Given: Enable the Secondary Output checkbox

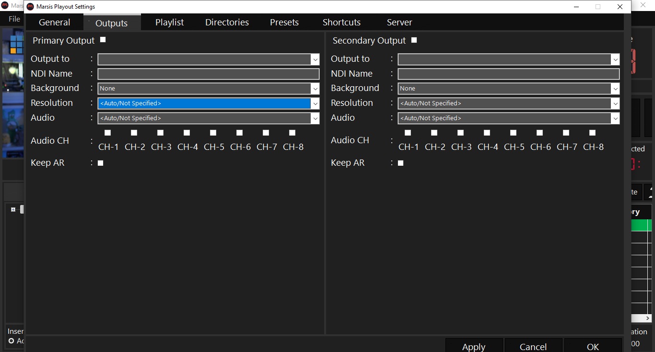Looking at the screenshot, I should [x=414, y=40].
